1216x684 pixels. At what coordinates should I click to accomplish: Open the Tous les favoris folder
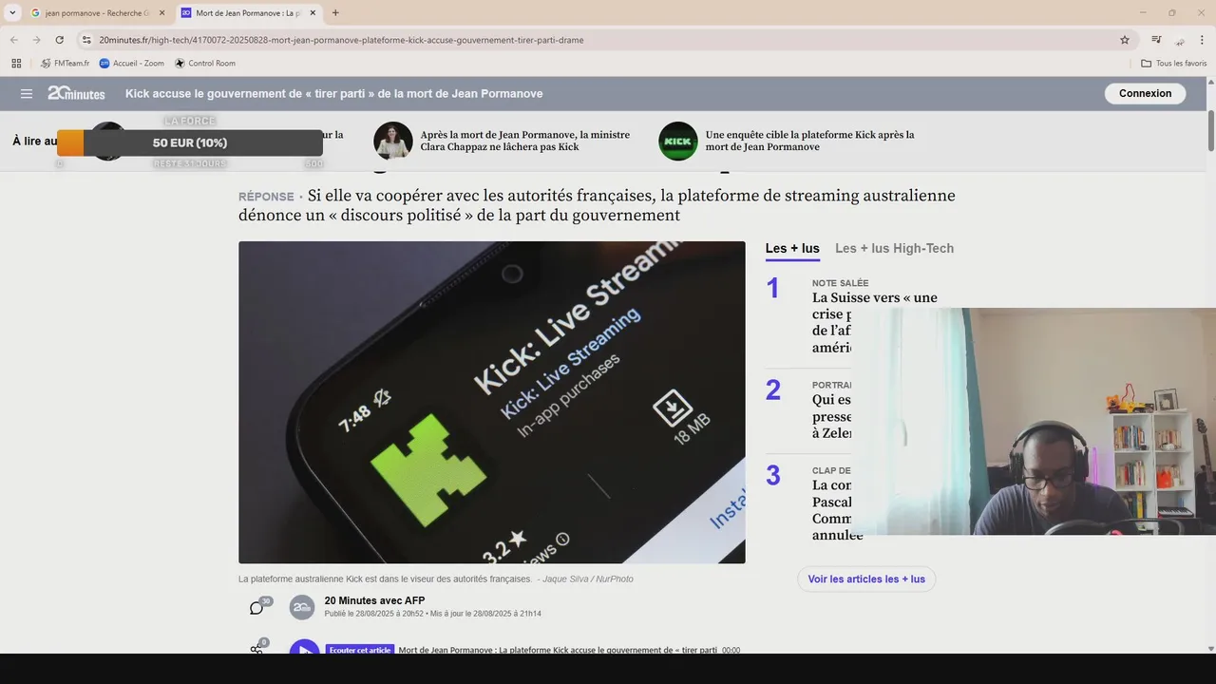click(x=1174, y=64)
